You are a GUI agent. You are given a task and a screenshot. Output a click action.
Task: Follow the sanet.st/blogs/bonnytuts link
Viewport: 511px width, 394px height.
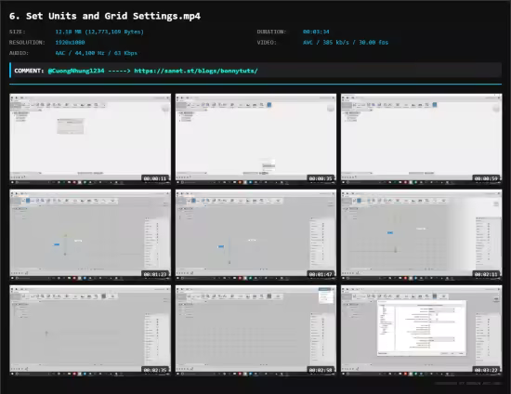pos(196,71)
